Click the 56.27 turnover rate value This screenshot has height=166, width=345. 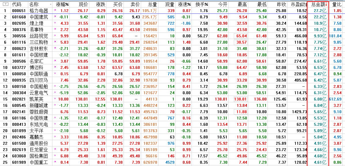(203, 36)
